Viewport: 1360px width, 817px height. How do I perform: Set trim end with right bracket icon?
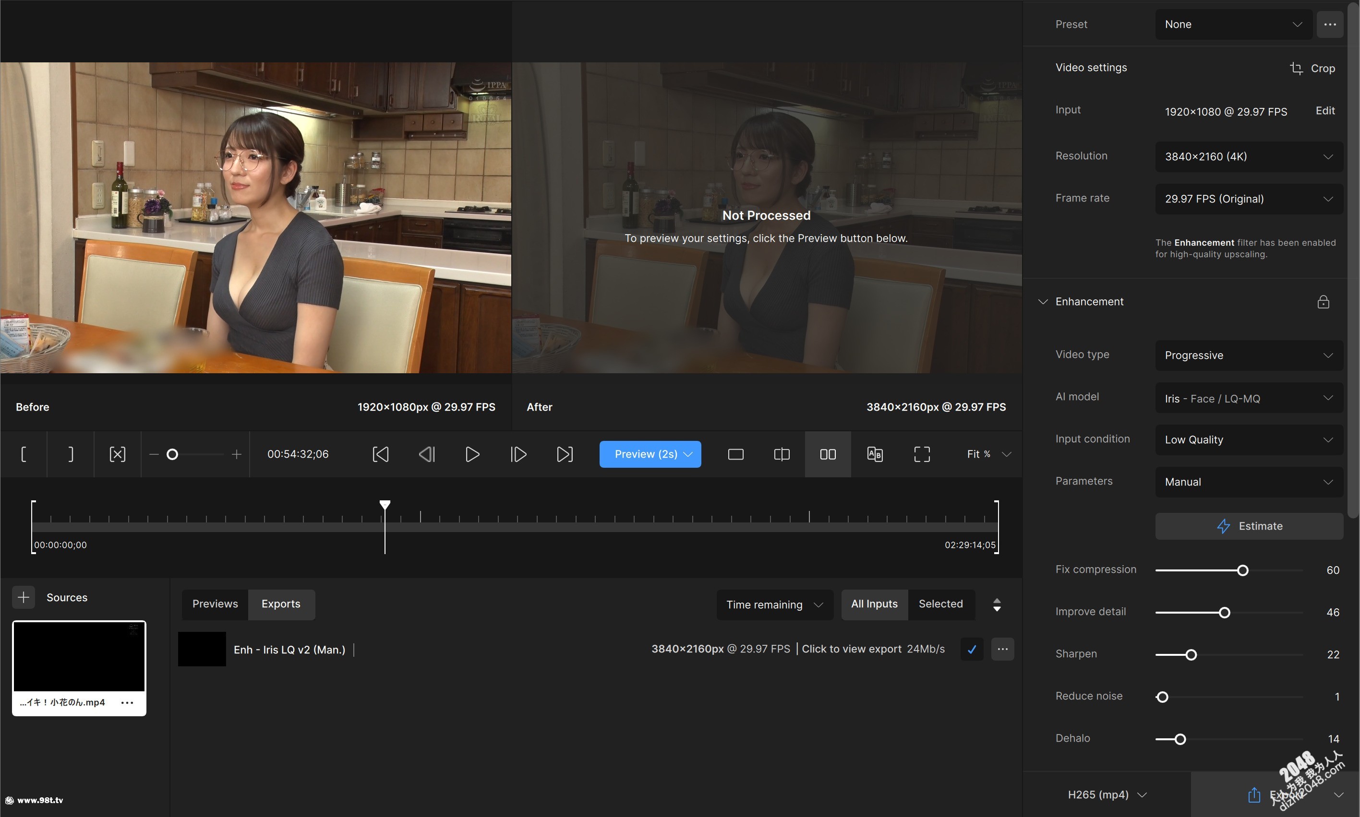71,454
